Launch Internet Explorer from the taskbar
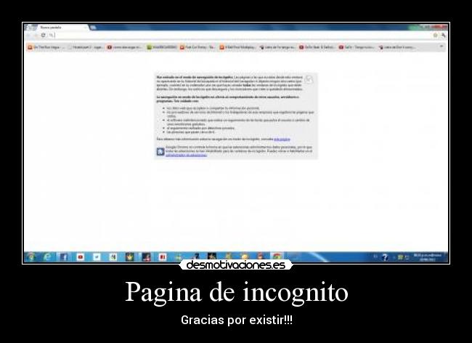Image resolution: width=472 pixels, height=343 pixels. pos(47,257)
